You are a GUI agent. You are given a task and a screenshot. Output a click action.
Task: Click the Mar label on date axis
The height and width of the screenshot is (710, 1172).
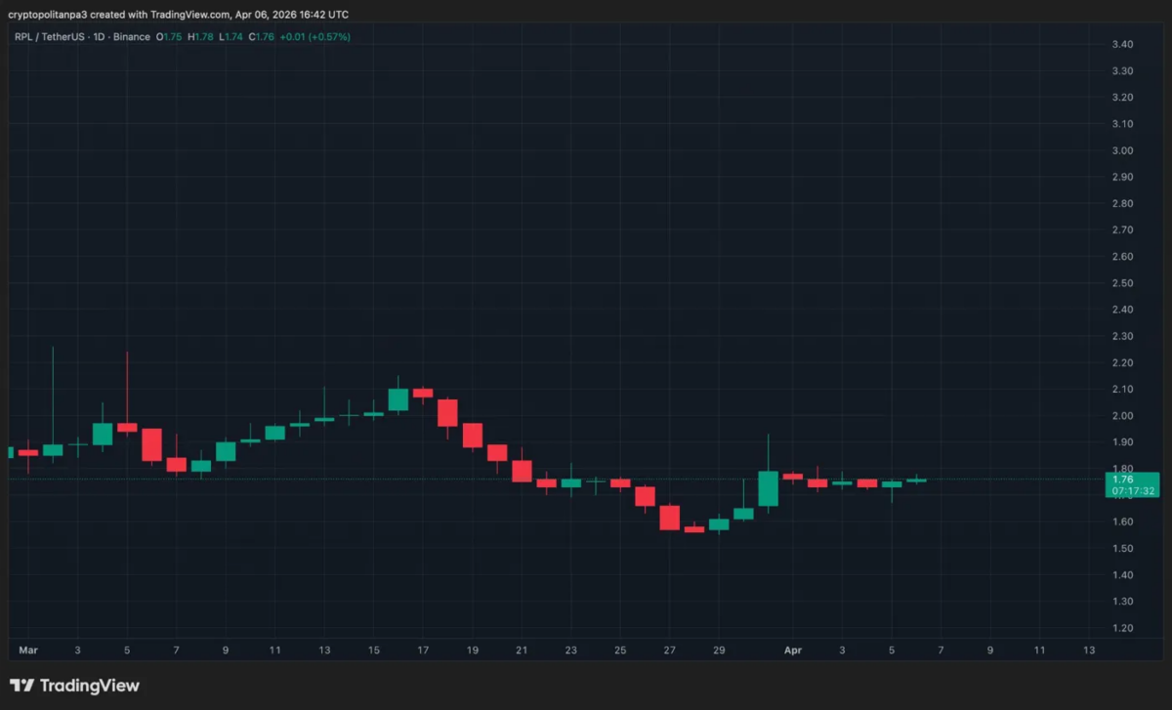pos(27,649)
